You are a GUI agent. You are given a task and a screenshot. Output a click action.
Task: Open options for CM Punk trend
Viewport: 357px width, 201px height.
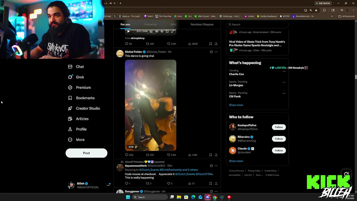coord(284,93)
